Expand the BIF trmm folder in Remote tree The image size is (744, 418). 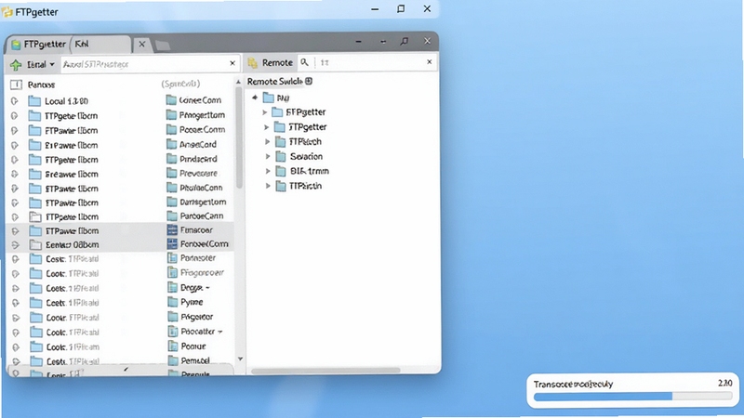click(x=268, y=171)
